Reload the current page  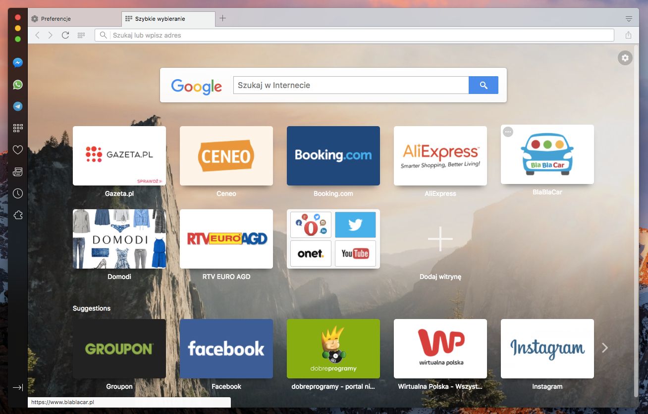(65, 35)
